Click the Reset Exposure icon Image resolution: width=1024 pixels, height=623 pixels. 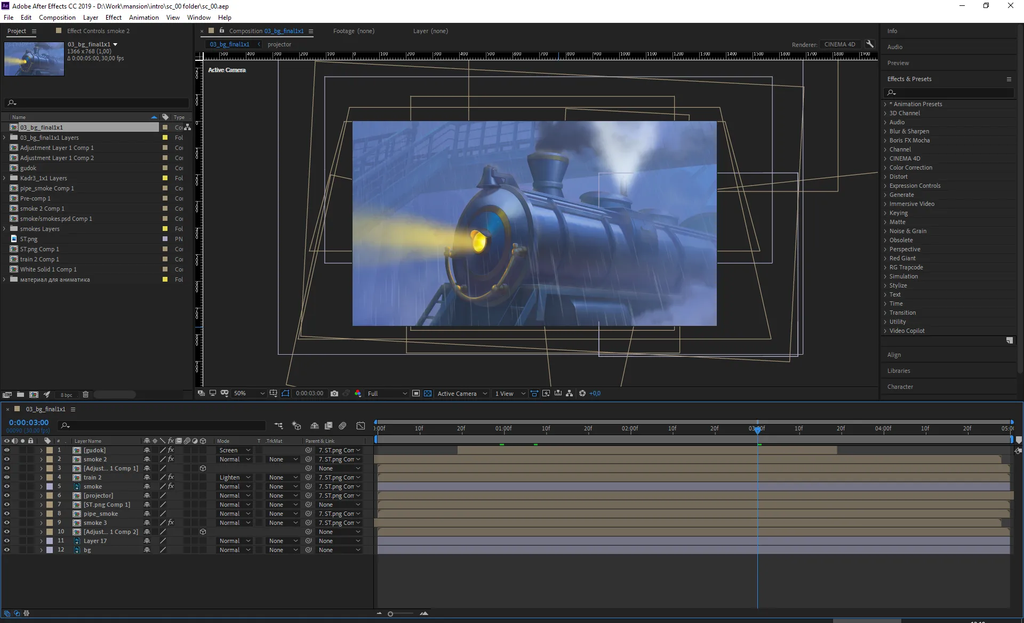click(x=582, y=394)
